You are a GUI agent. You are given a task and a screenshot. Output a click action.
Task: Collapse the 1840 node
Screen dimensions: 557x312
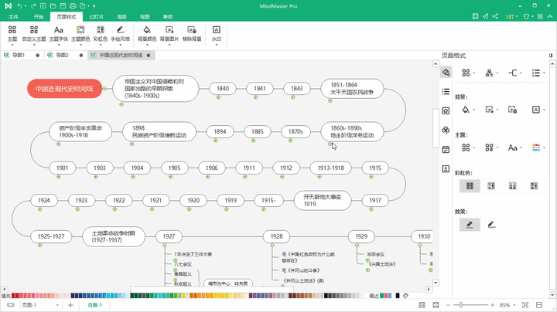[218, 97]
